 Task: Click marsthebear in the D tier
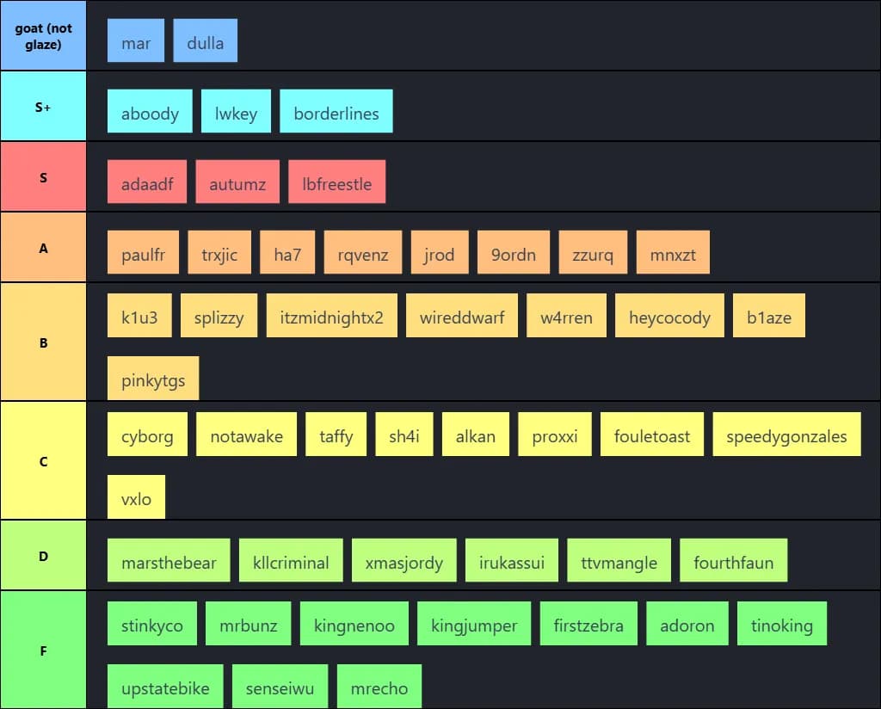(x=169, y=560)
